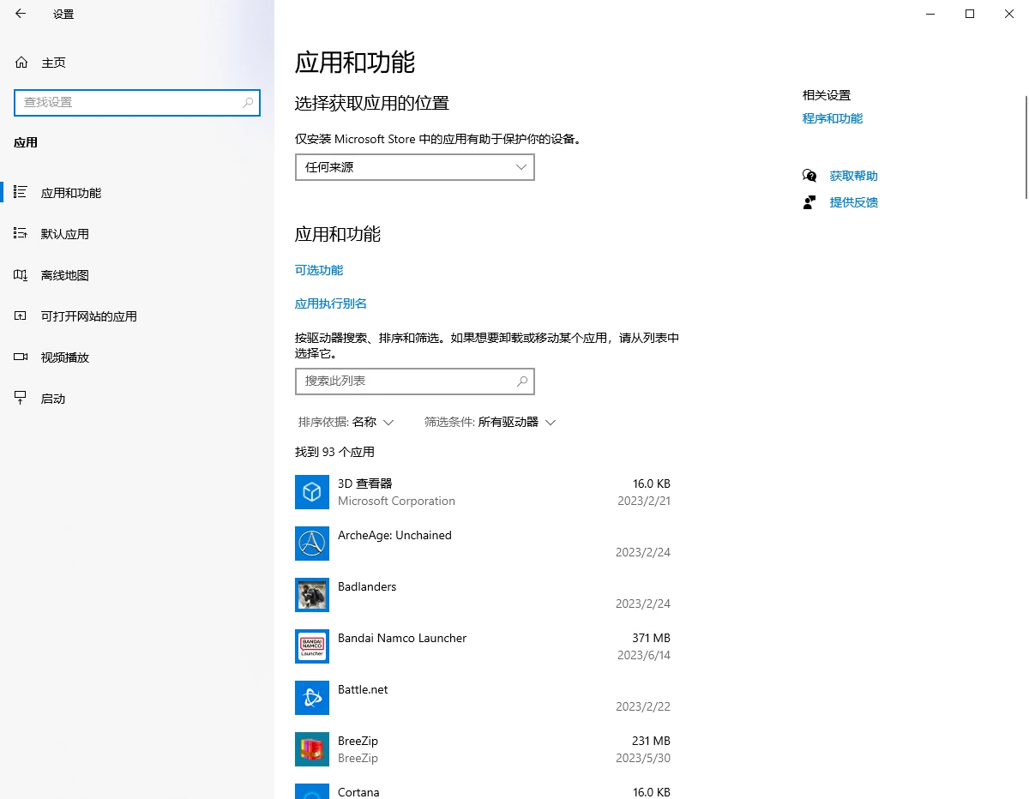Click the 搜索此列表 search box
Screen dimensions: 1029x799
tap(414, 381)
